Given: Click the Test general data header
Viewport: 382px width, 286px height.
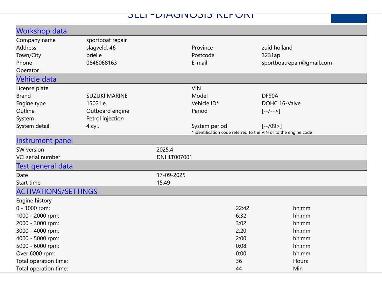Looking at the screenshot, I should click(44, 166).
